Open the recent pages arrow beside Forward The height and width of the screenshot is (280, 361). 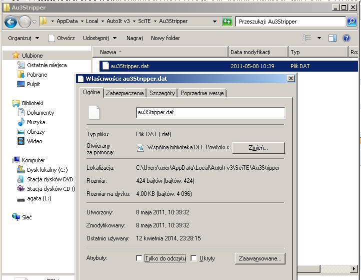[34, 22]
